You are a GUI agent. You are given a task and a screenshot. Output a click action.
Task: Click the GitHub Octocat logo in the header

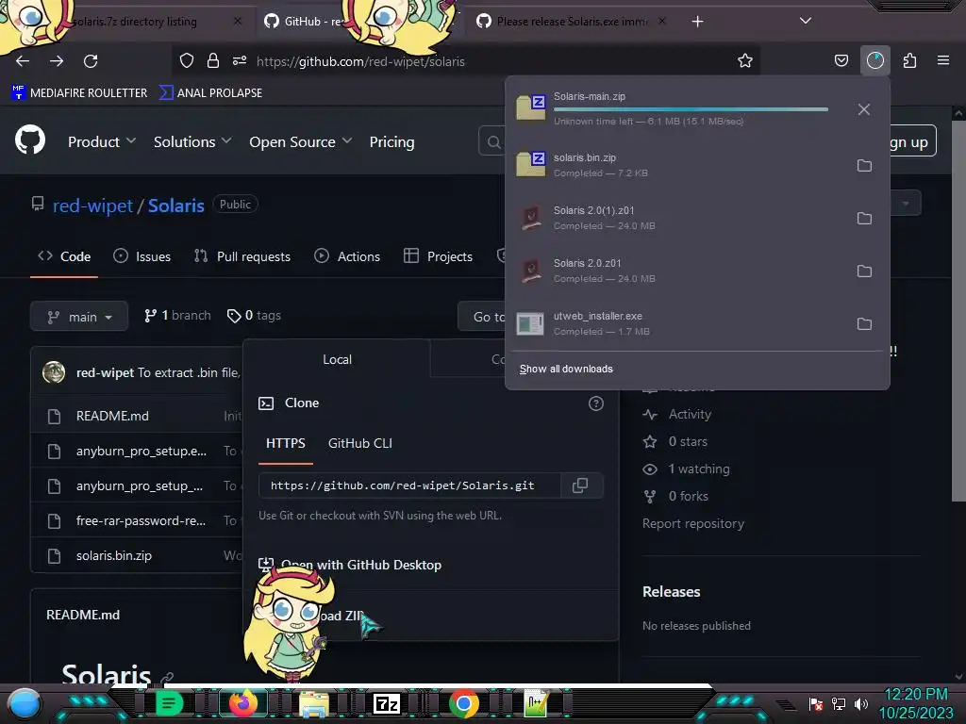[30, 140]
